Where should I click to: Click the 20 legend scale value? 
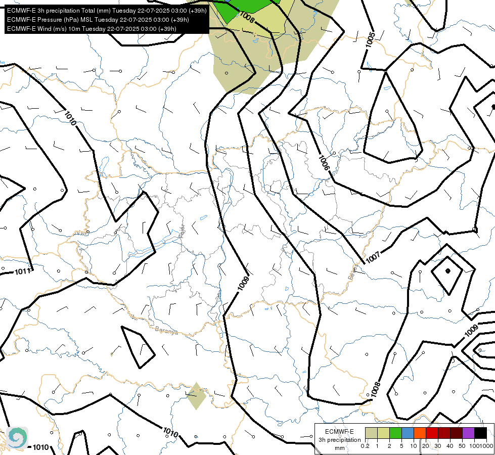click(426, 446)
